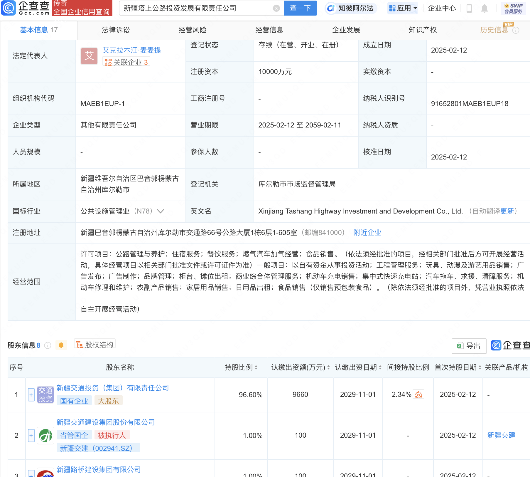Click the 查一下 search button
Screen dimensions: 530x477
[300, 8]
